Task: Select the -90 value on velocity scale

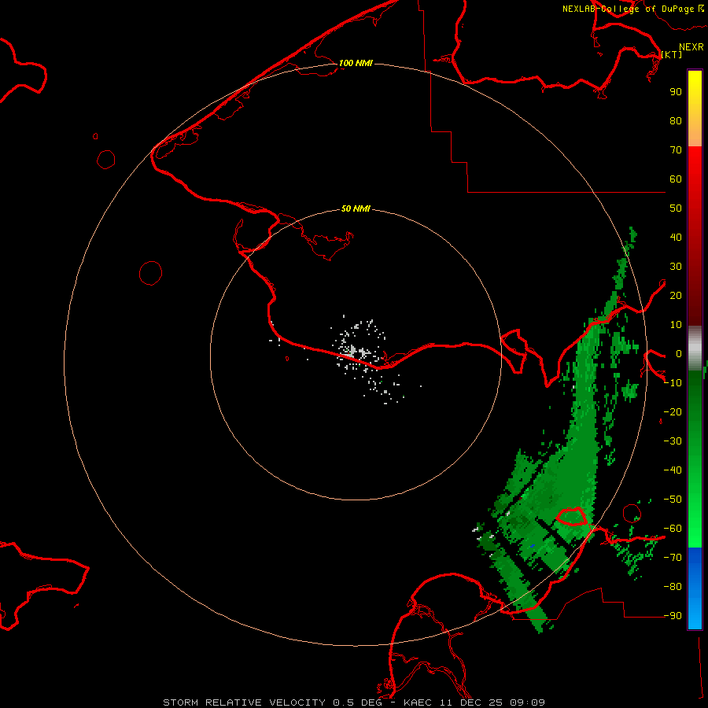Action: tap(673, 615)
